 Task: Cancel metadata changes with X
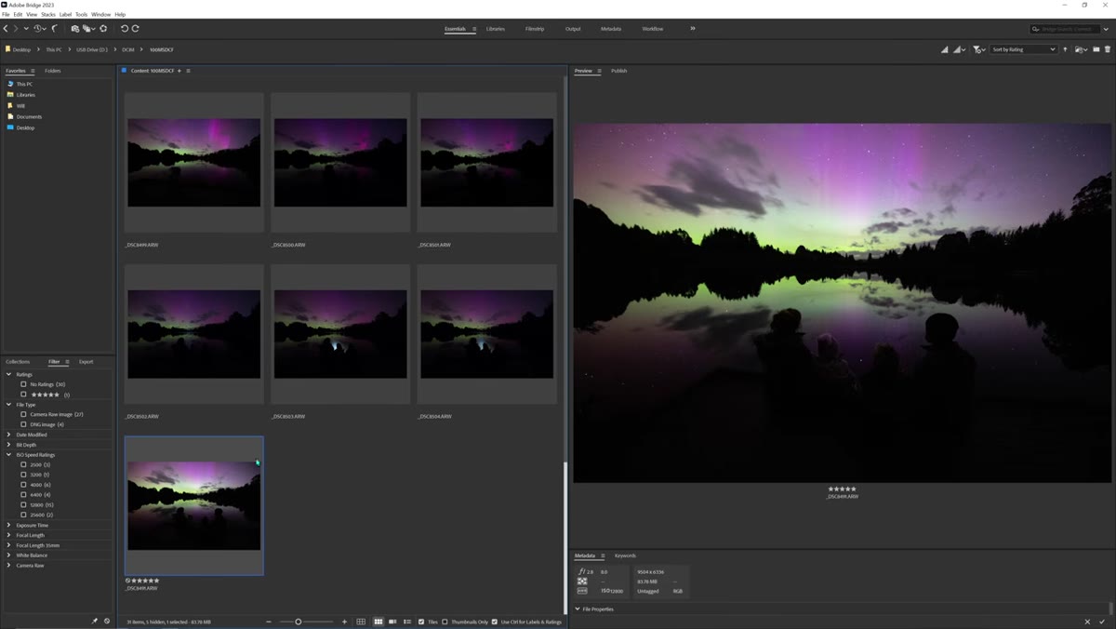click(1088, 622)
